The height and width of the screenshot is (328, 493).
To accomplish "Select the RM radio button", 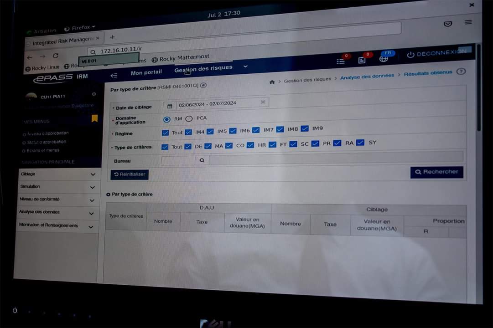I will point(166,119).
